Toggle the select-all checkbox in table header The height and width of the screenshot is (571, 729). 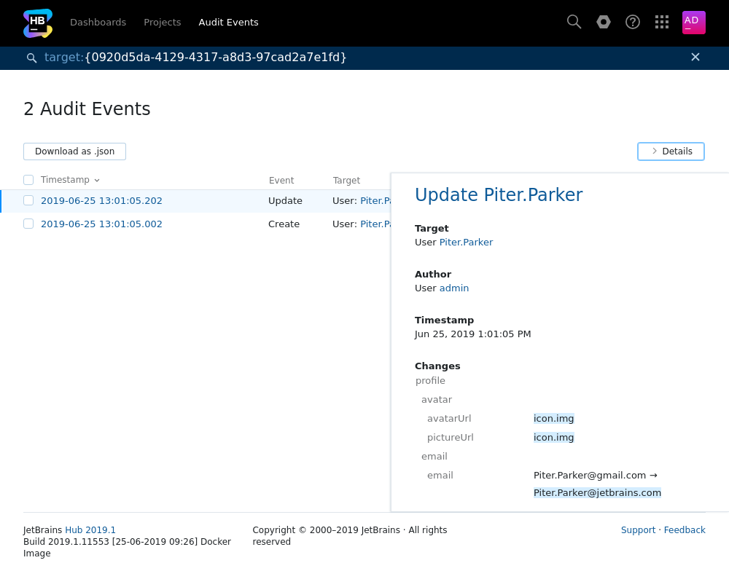[x=28, y=180]
